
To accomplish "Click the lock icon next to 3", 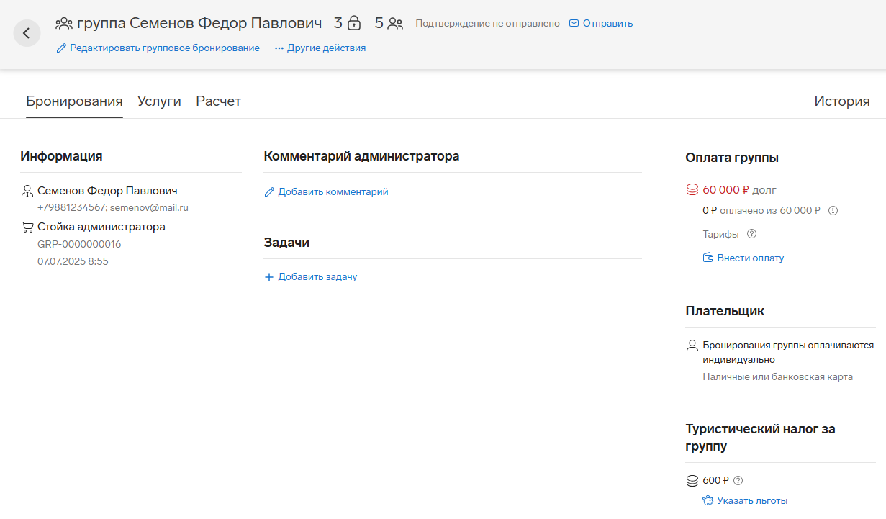I will 353,24.
